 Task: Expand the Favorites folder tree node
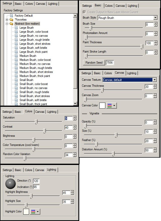click(7, 20)
